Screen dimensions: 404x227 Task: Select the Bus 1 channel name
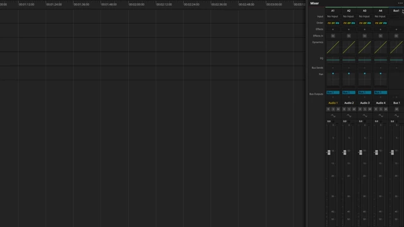tap(396, 103)
